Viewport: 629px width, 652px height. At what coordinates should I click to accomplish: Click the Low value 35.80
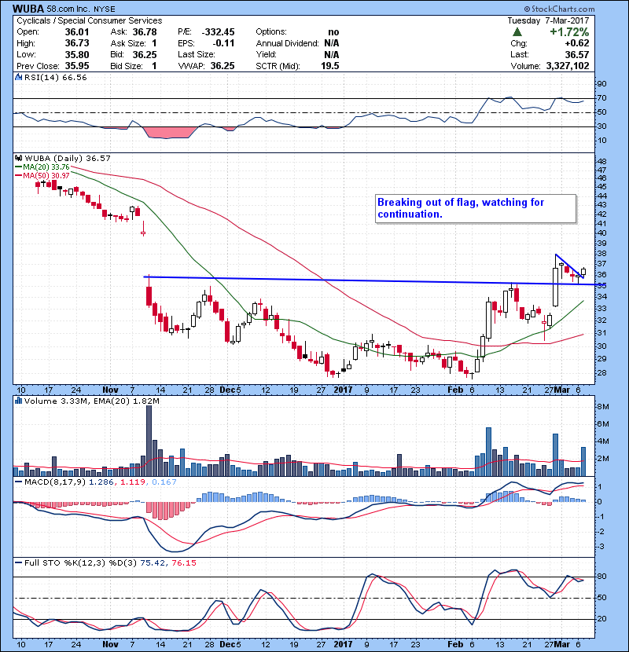tap(77, 55)
